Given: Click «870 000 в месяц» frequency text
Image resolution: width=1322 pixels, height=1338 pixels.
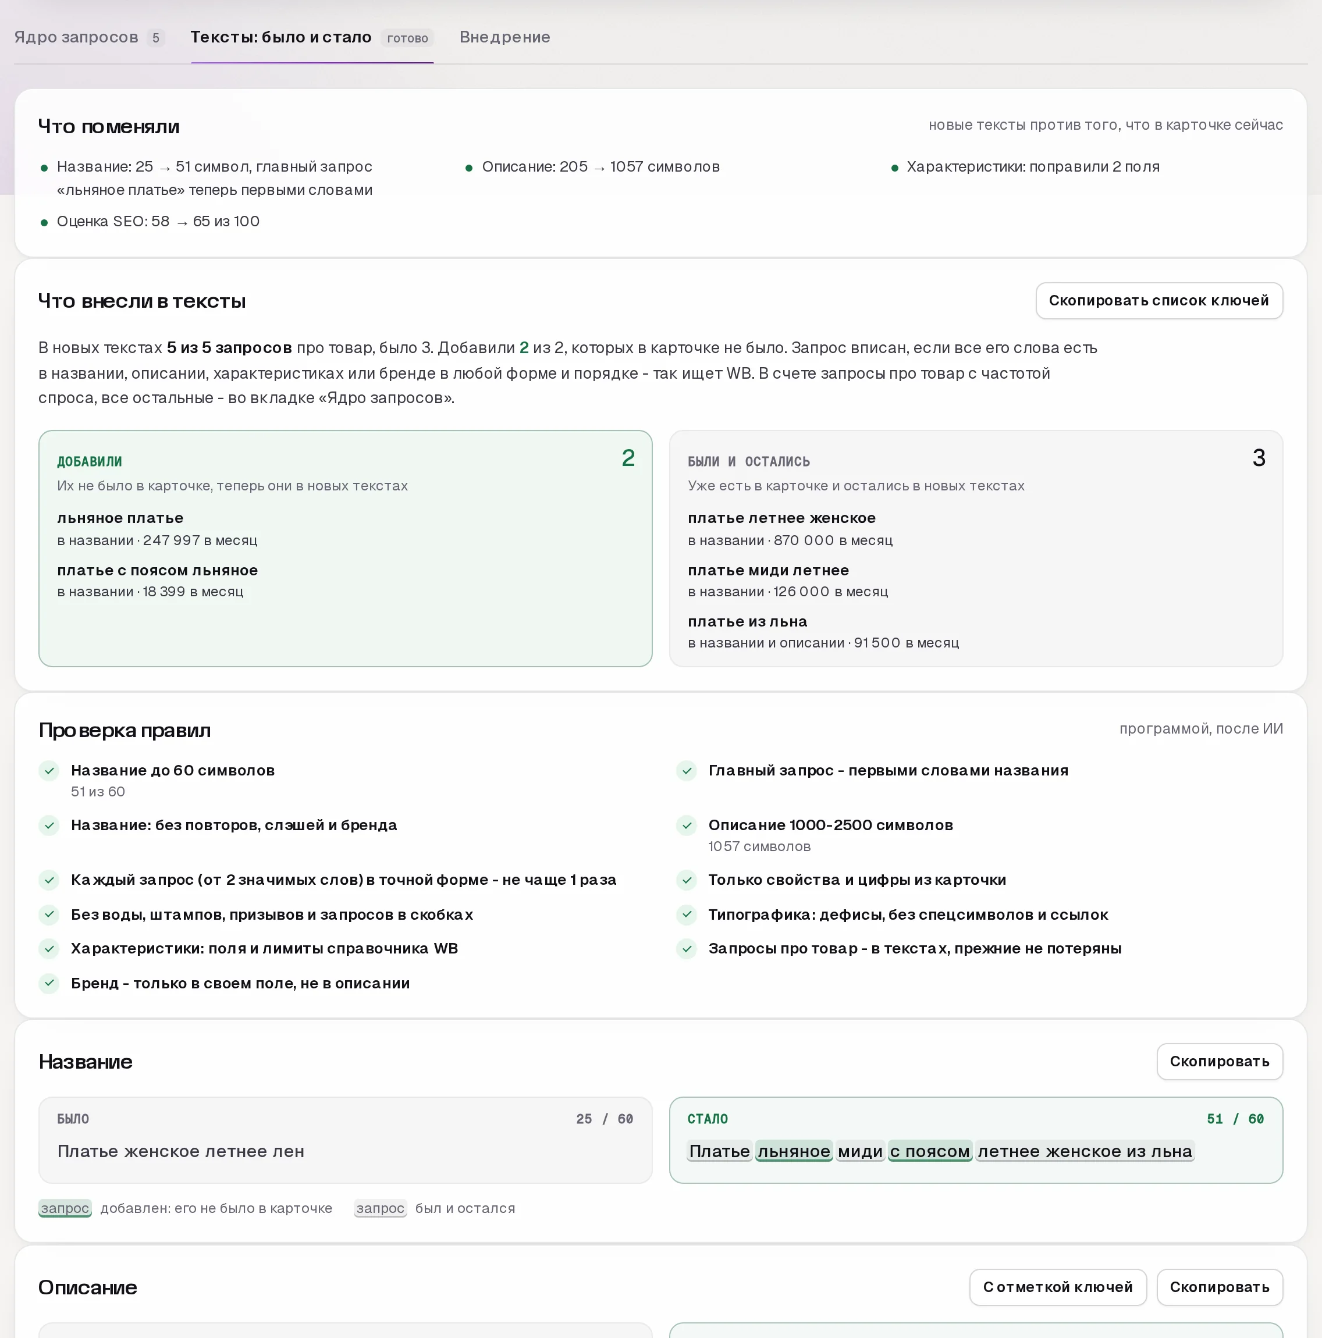Looking at the screenshot, I should 833,540.
